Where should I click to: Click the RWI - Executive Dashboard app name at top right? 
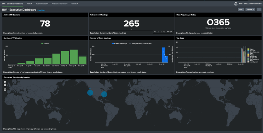tap(250, 3)
